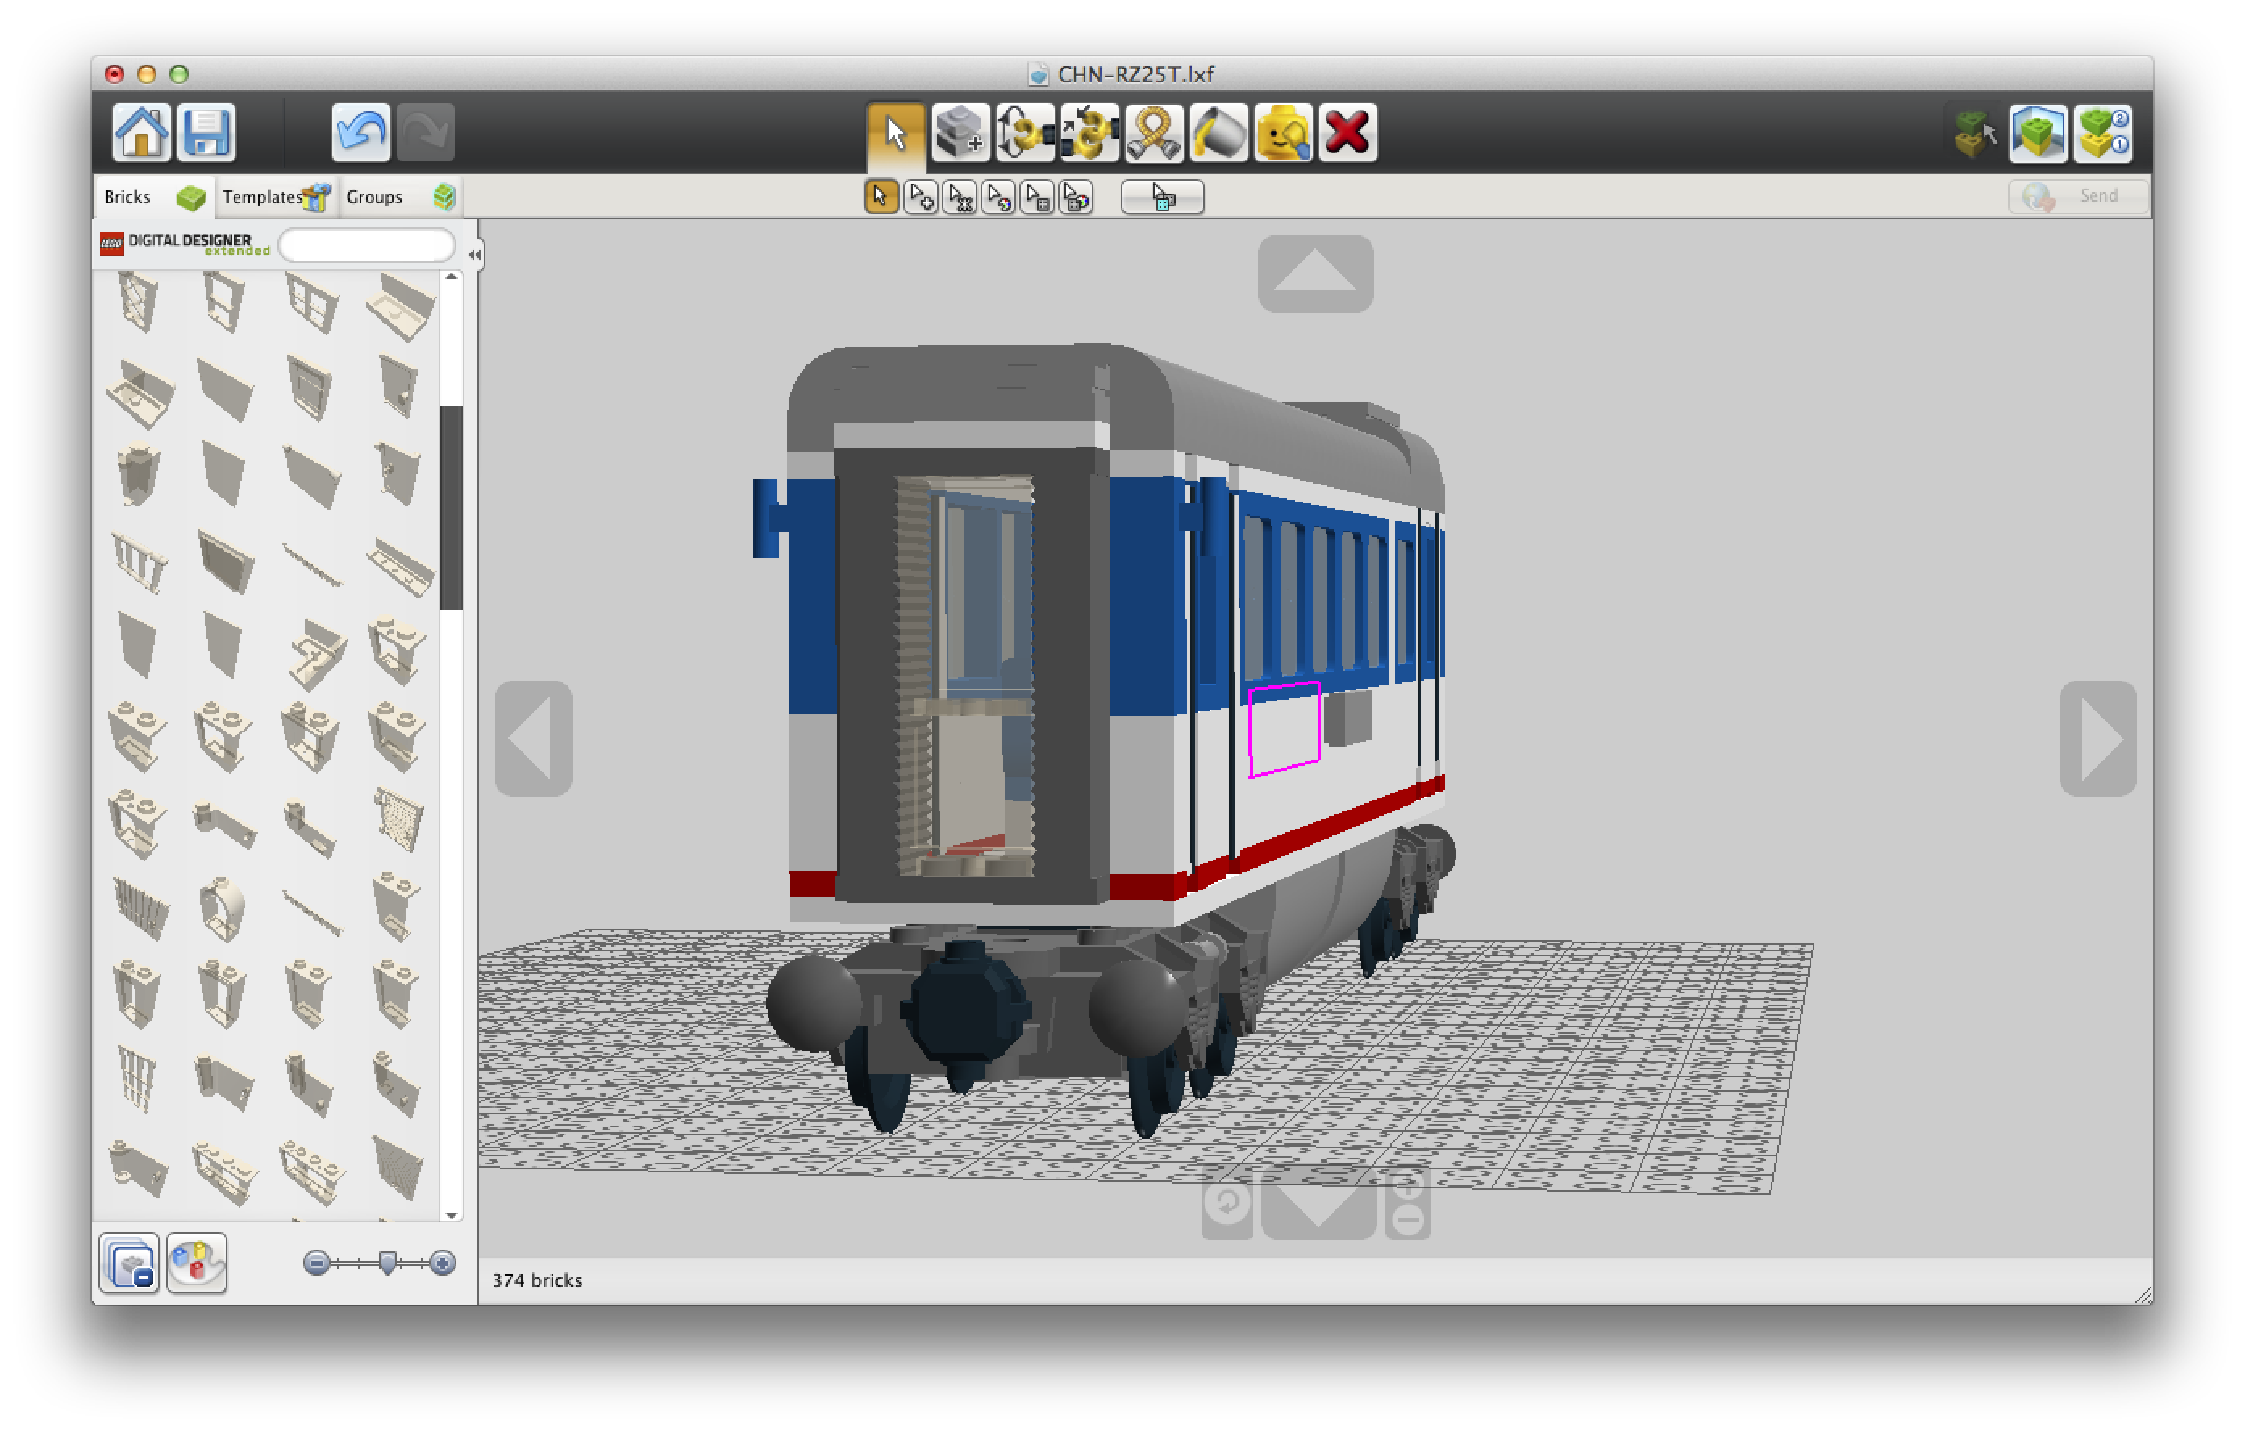Image resolution: width=2245 pixels, height=1432 pixels.
Task: Toggle color selection cursor mode
Action: click(x=998, y=198)
